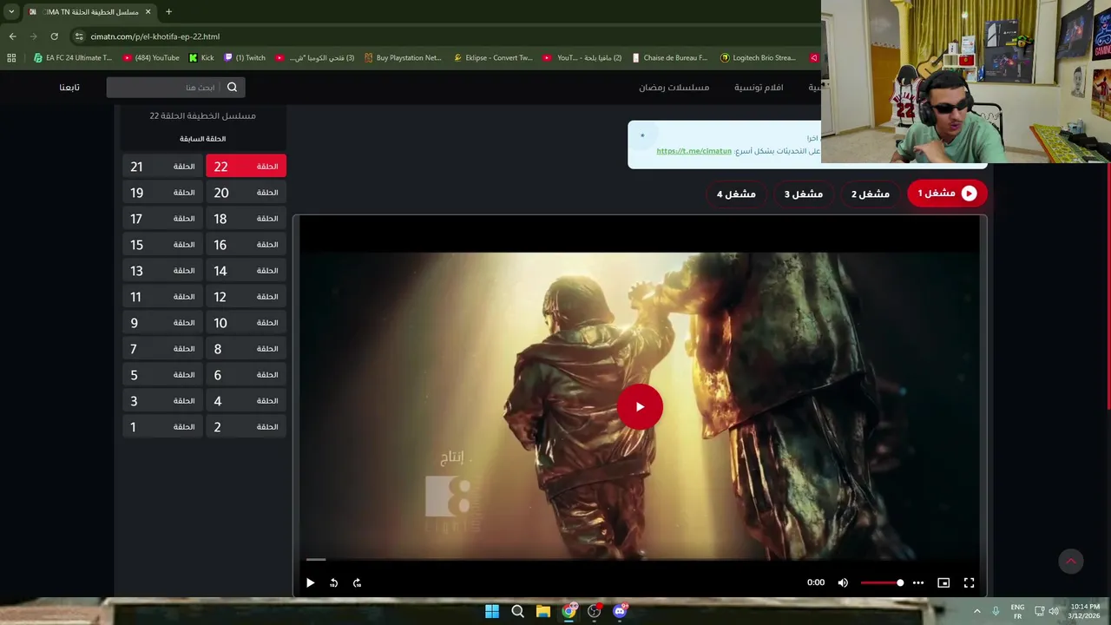
Task: Open episode 6 in the list
Action: pos(246,374)
